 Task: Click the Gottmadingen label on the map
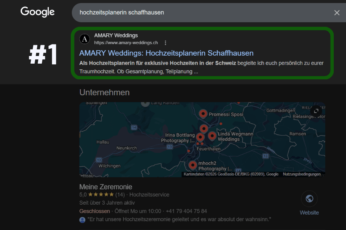(x=281, y=110)
